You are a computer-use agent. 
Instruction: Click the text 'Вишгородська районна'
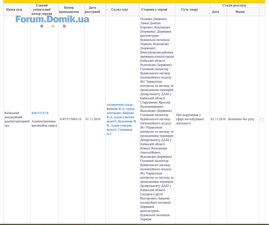tap(156, 53)
